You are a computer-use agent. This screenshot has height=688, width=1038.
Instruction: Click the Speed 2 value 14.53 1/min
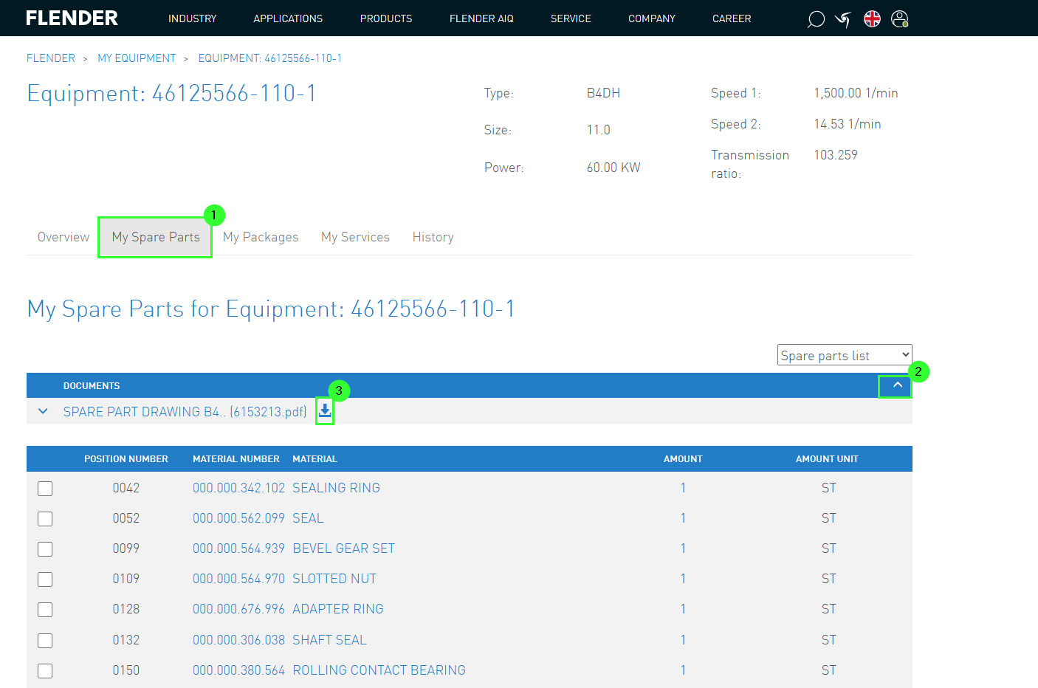pyautogui.click(x=848, y=124)
